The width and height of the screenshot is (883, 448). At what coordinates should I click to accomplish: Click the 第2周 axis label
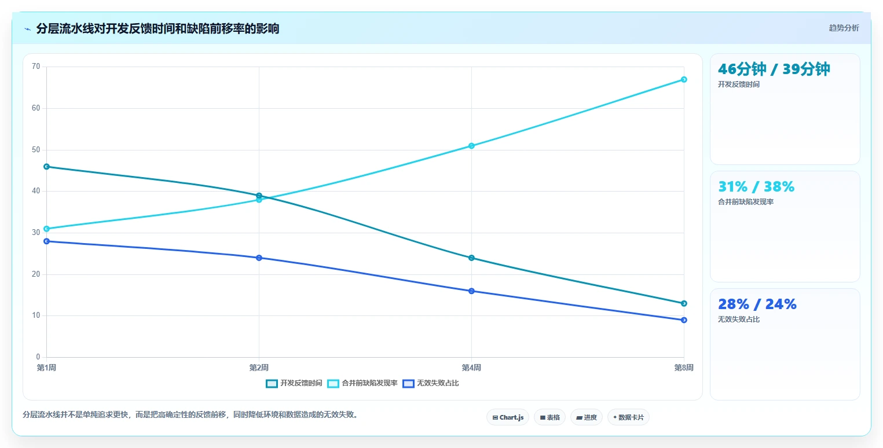(x=259, y=368)
